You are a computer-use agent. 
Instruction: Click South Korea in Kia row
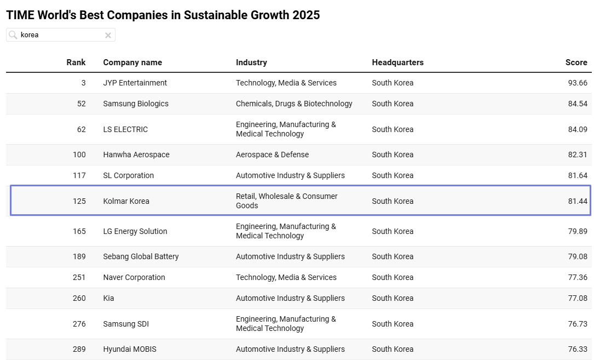click(x=393, y=298)
